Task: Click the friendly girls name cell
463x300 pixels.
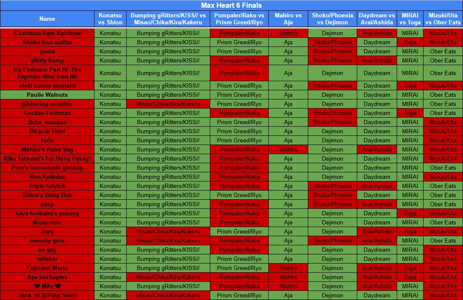Action: coord(47,241)
